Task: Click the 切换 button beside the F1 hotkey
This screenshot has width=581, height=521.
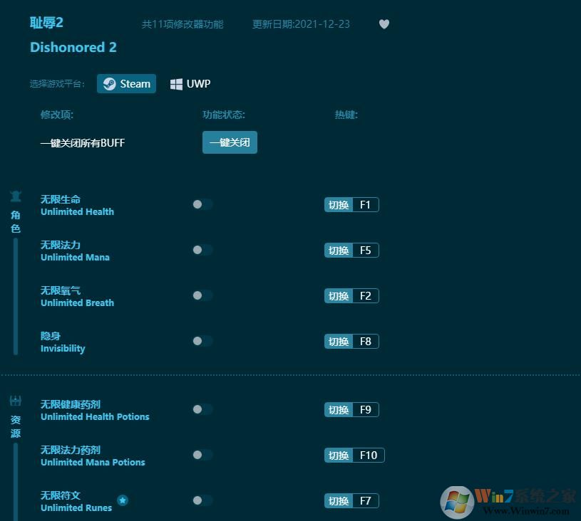Action: pos(337,204)
